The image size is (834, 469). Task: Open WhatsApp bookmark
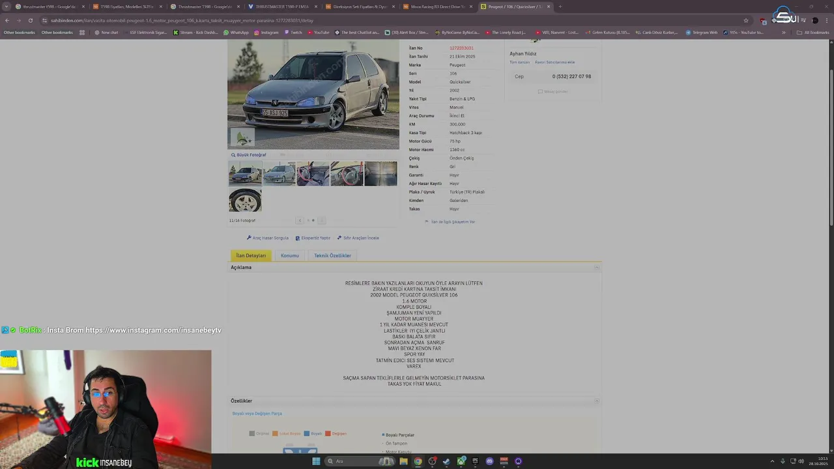[x=236, y=33]
